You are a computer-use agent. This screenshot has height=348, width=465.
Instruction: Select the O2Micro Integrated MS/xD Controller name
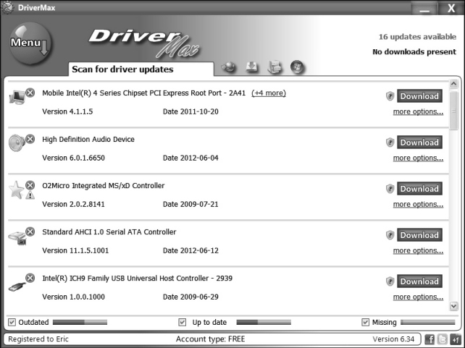point(103,186)
